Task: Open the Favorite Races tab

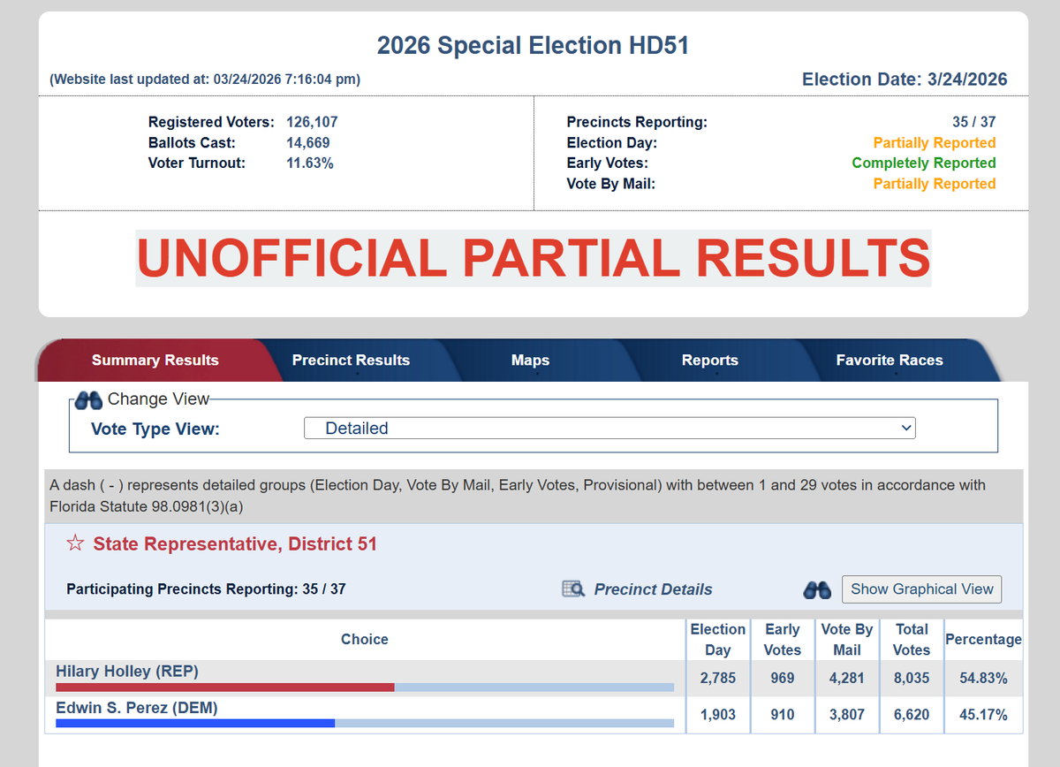Action: click(890, 360)
